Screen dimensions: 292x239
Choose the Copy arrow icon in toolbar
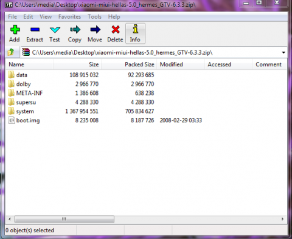pos(75,30)
